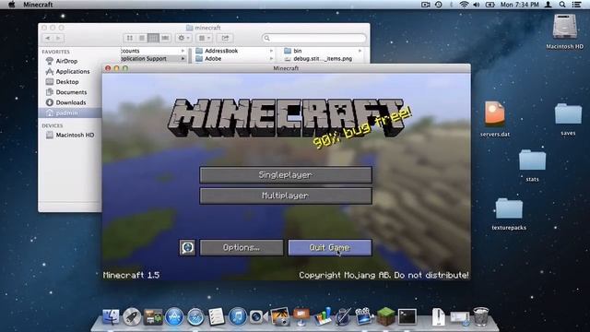
Task: Launch iTunes from the Dock
Action: pos(238,316)
